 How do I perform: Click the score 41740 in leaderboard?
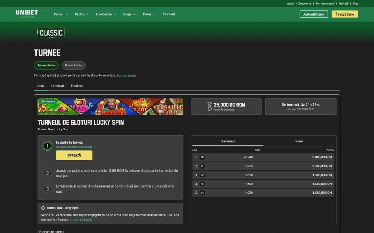pos(248,157)
